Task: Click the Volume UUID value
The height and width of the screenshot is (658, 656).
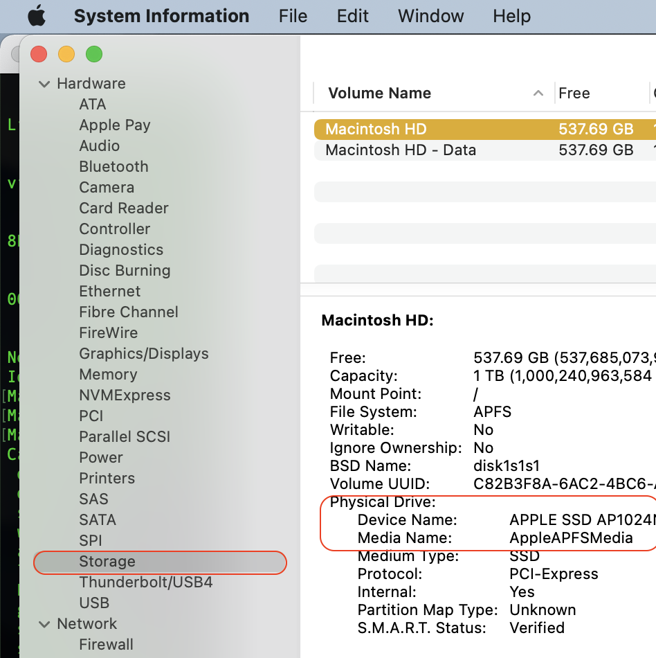Action: (x=564, y=484)
